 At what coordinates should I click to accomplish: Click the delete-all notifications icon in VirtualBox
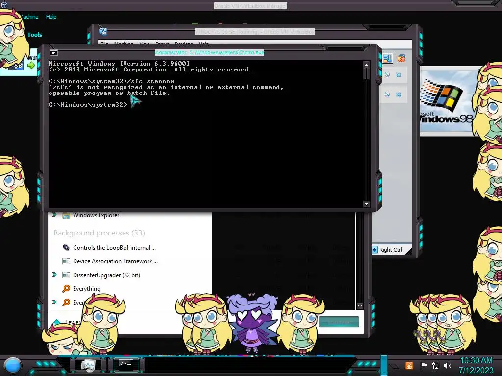tap(401, 58)
